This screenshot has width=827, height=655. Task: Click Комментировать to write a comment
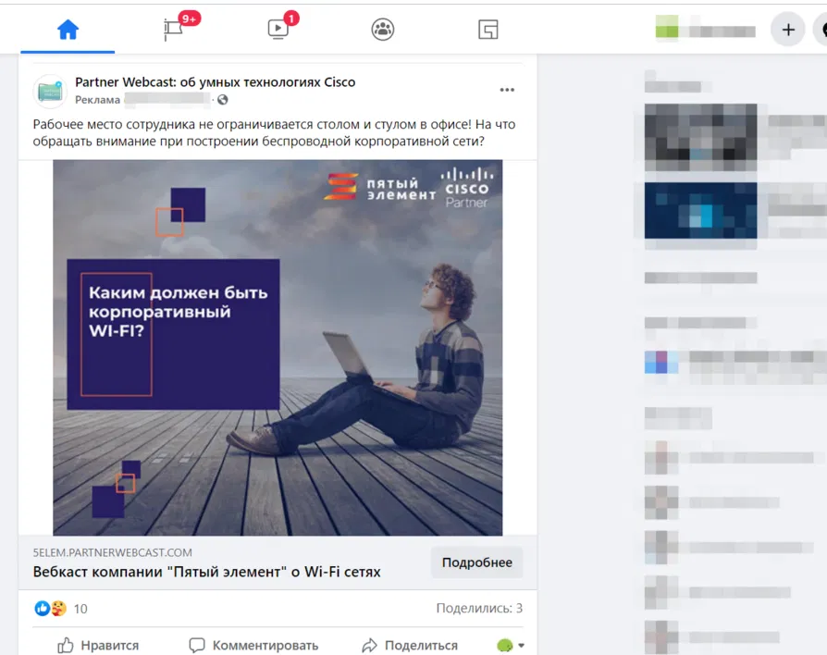click(253, 645)
